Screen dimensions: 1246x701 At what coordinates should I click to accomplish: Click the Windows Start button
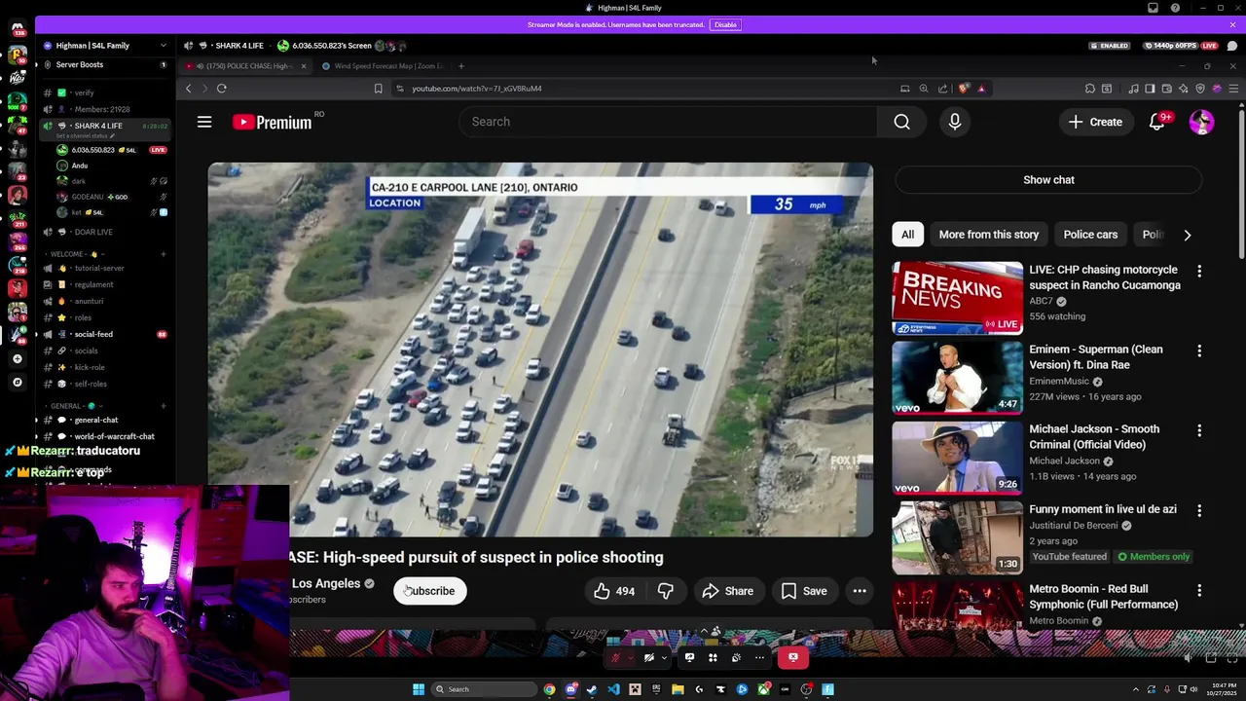tap(419, 689)
